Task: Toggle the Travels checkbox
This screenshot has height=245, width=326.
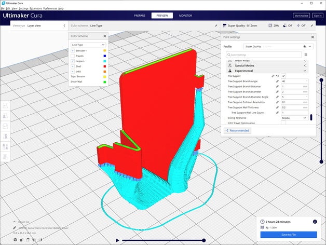Action: [73, 56]
